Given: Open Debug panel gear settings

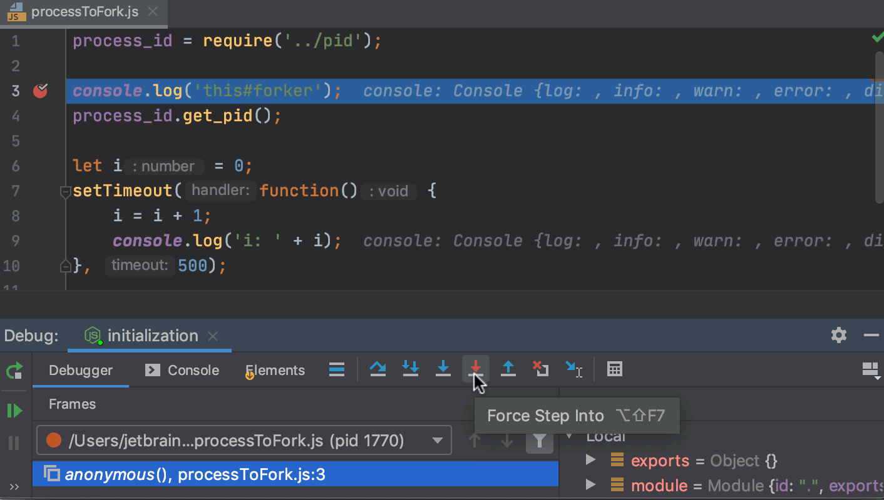Looking at the screenshot, I should click(839, 336).
